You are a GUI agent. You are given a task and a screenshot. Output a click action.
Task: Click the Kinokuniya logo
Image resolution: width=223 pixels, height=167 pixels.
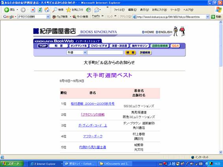[x=55, y=31]
